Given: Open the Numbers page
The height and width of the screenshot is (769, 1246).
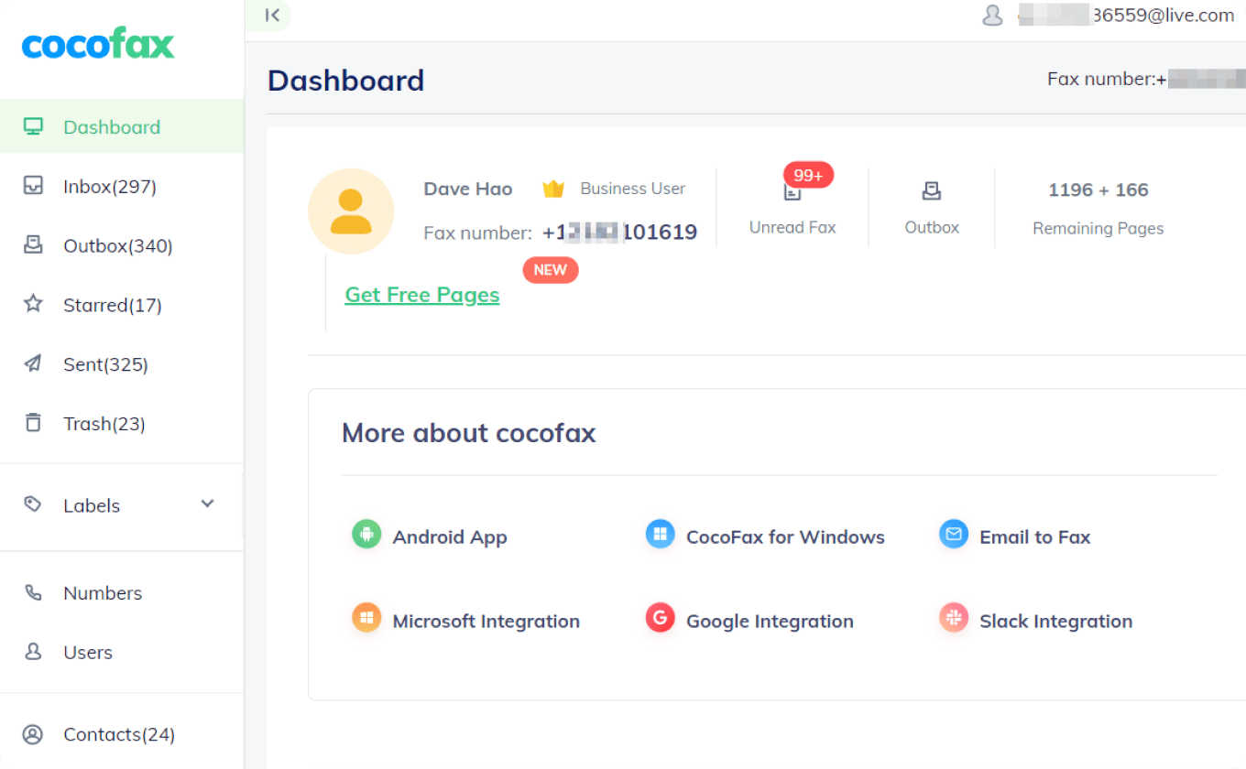Looking at the screenshot, I should (122, 592).
